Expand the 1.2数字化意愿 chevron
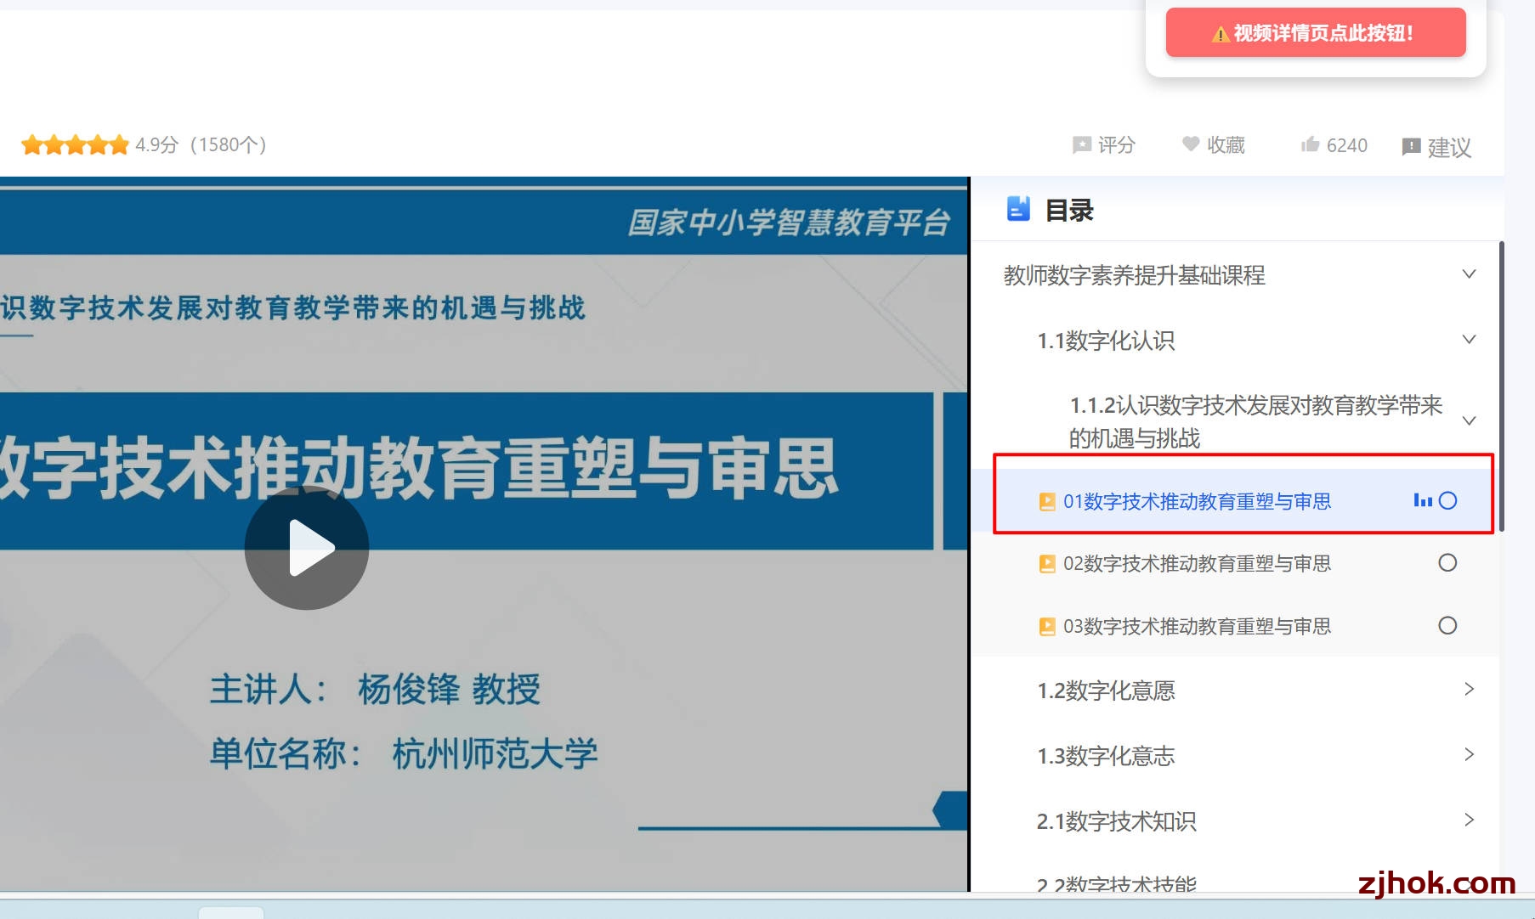This screenshot has width=1535, height=919. click(1469, 689)
